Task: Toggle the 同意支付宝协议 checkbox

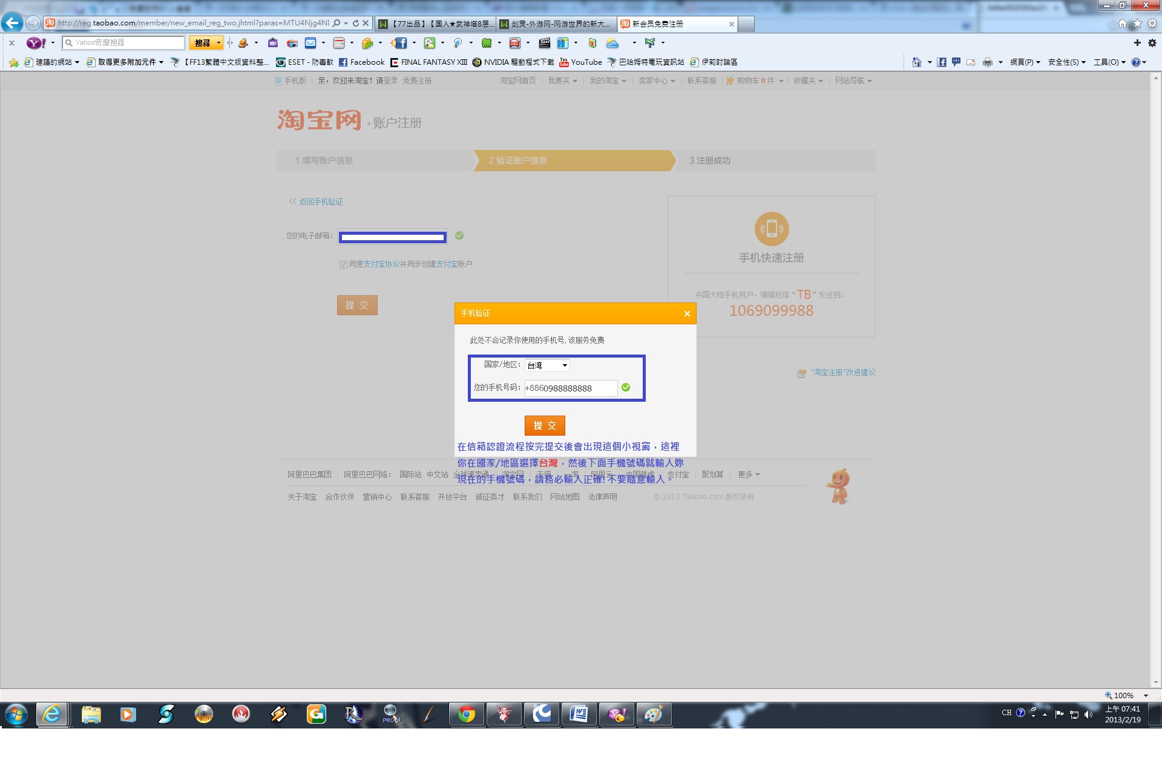Action: (343, 264)
